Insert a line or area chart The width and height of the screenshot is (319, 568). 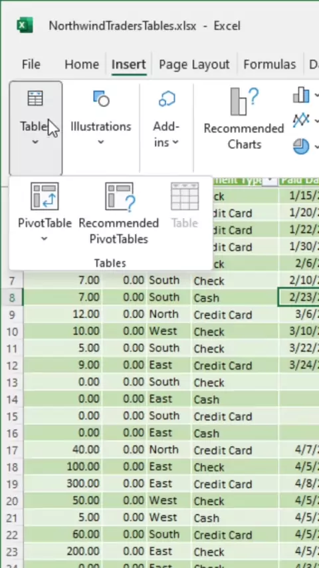[301, 120]
